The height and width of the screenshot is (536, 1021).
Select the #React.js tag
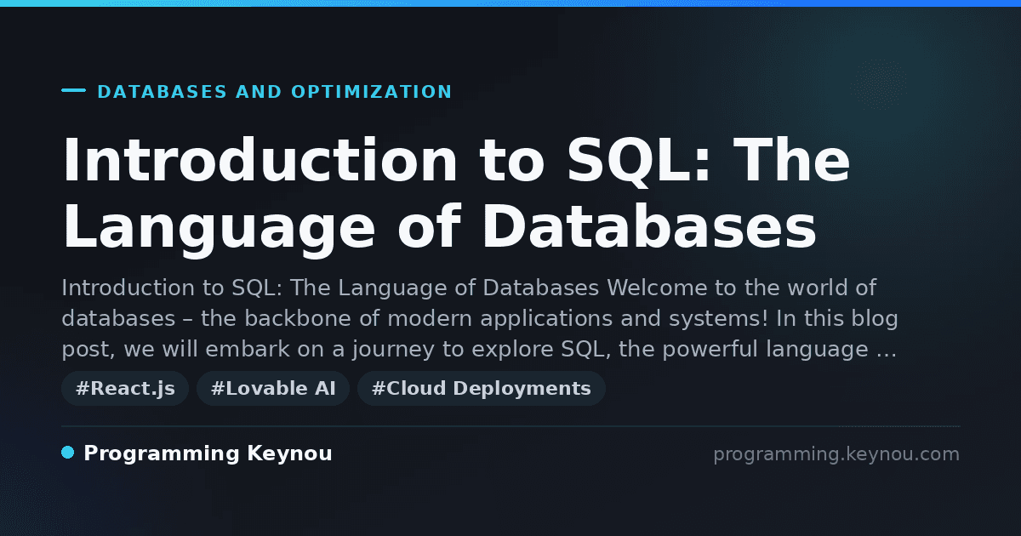pos(125,389)
